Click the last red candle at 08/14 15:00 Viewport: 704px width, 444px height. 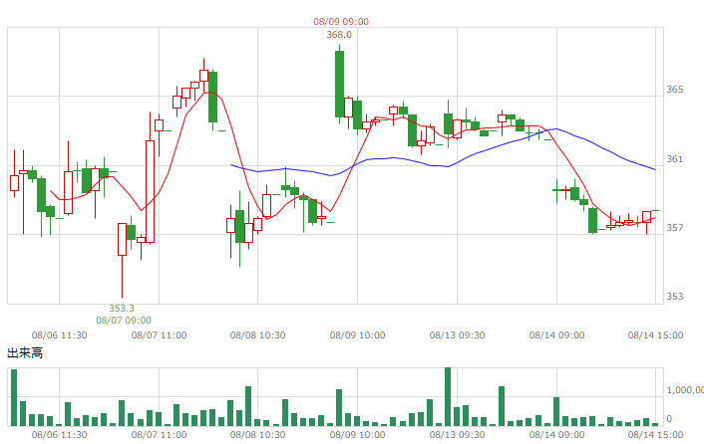[x=646, y=217]
